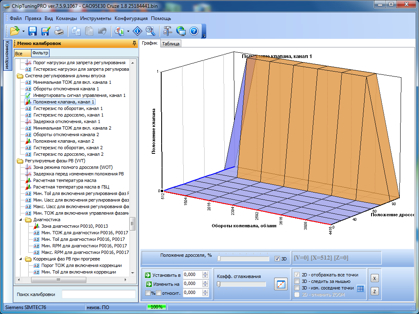Switch to the 'Таблица' tab

point(171,44)
